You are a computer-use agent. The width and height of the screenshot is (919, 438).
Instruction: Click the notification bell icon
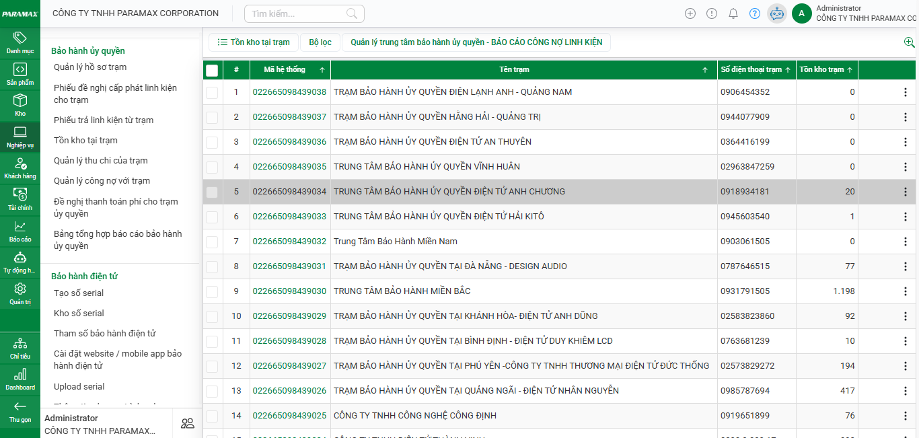pos(733,13)
